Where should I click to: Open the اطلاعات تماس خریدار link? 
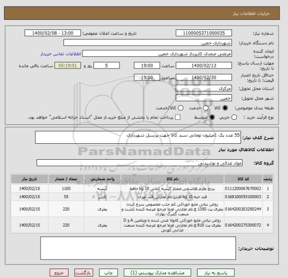60,54
